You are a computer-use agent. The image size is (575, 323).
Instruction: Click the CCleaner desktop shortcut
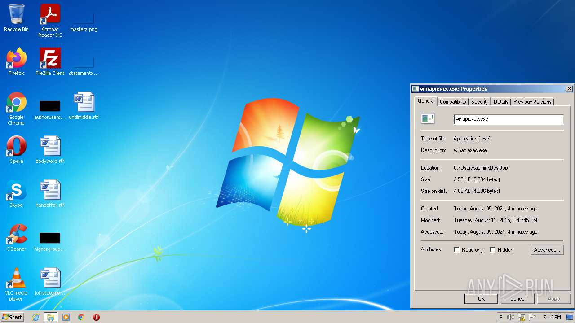pos(16,237)
